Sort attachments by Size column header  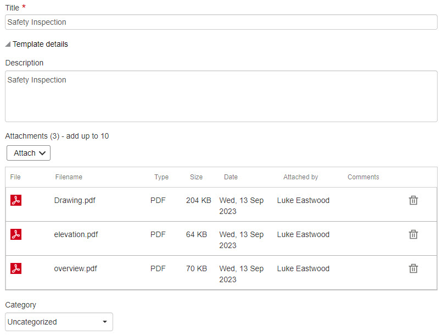[x=196, y=177]
